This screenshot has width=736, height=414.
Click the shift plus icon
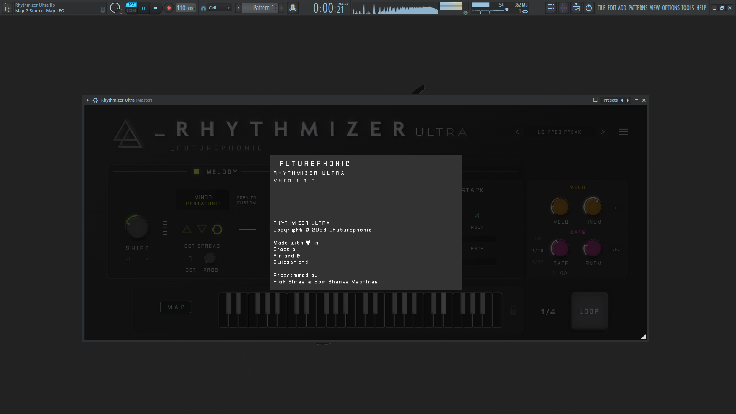pos(147,259)
